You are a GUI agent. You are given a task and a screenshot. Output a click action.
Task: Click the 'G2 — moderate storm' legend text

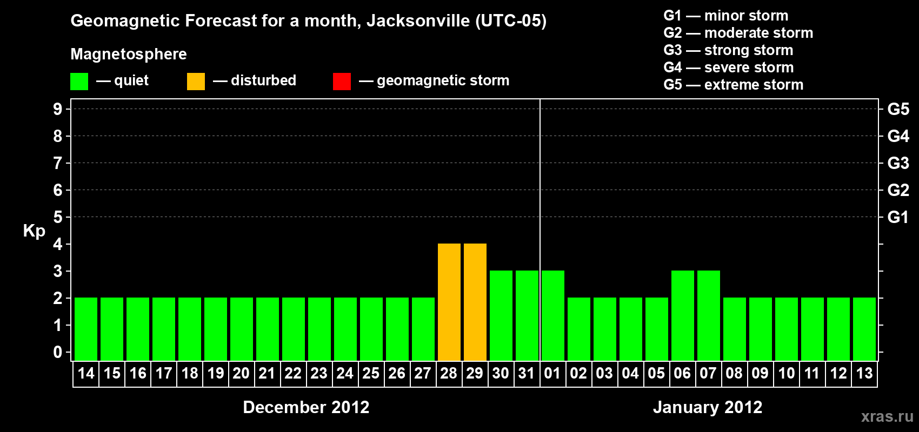738,33
